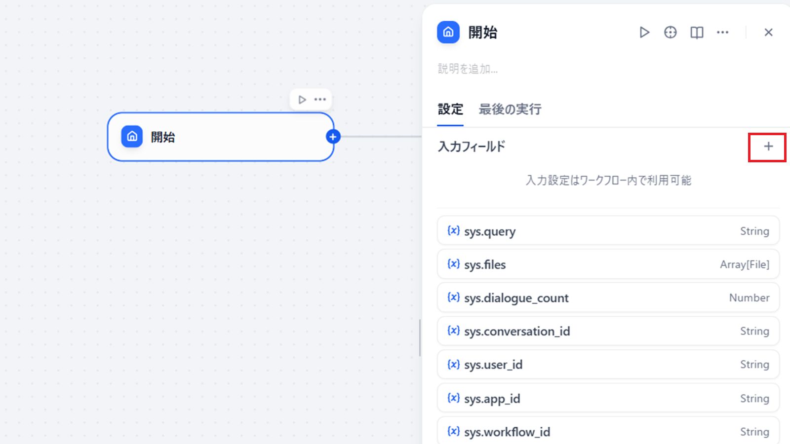Select the 設定 tab
Viewport: 790px width, 444px height.
pyautogui.click(x=450, y=110)
